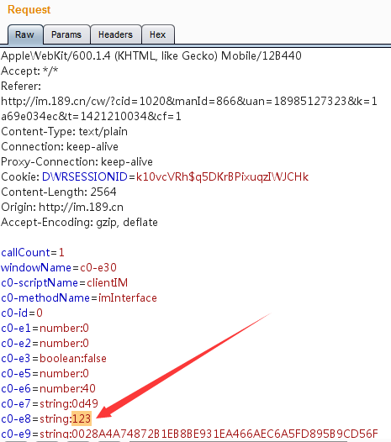The width and height of the screenshot is (391, 442).
Task: Click the DWRSESSIONID cookie name
Action: [x=85, y=176]
